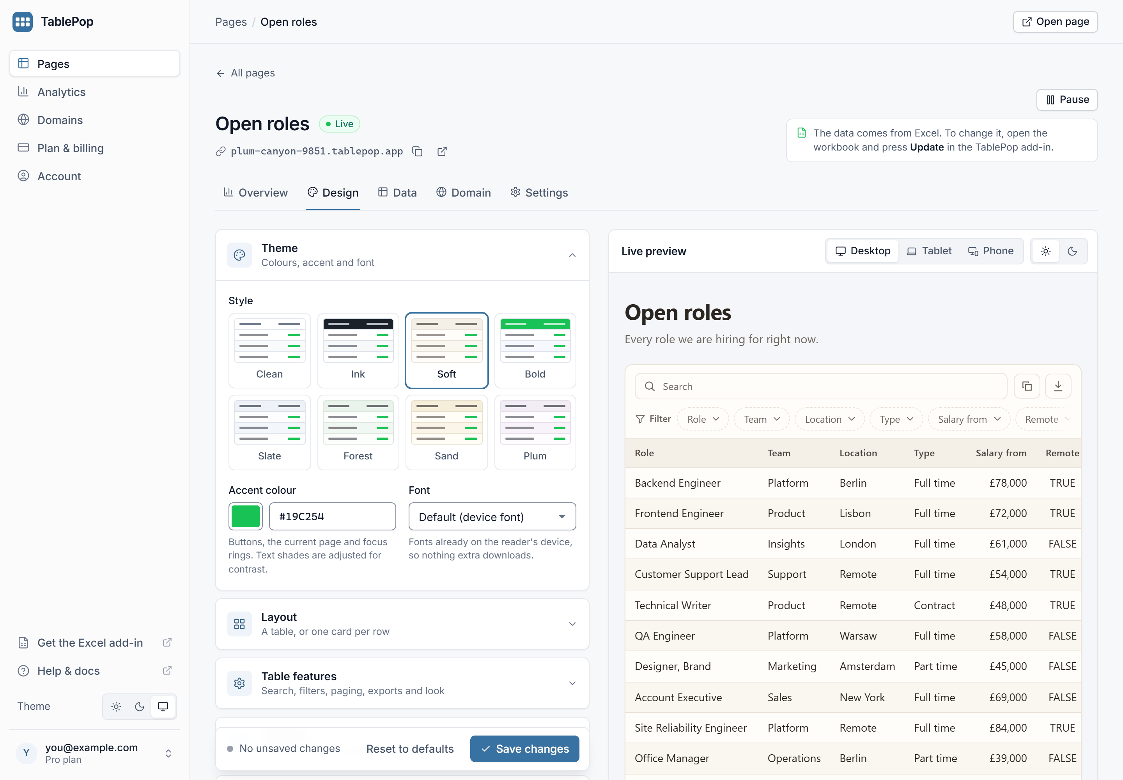Click the Save changes button
1123x780 pixels.
click(524, 749)
